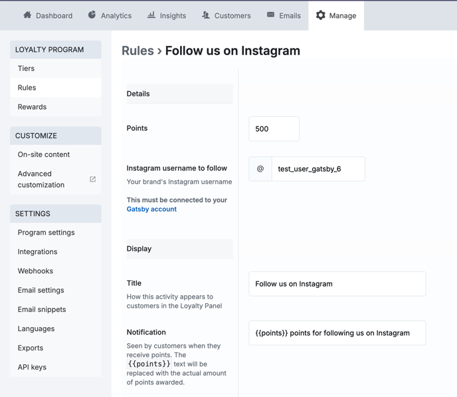Click the '{{points}}' code text in description
Image resolution: width=457 pixels, height=397 pixels.
[x=149, y=364]
